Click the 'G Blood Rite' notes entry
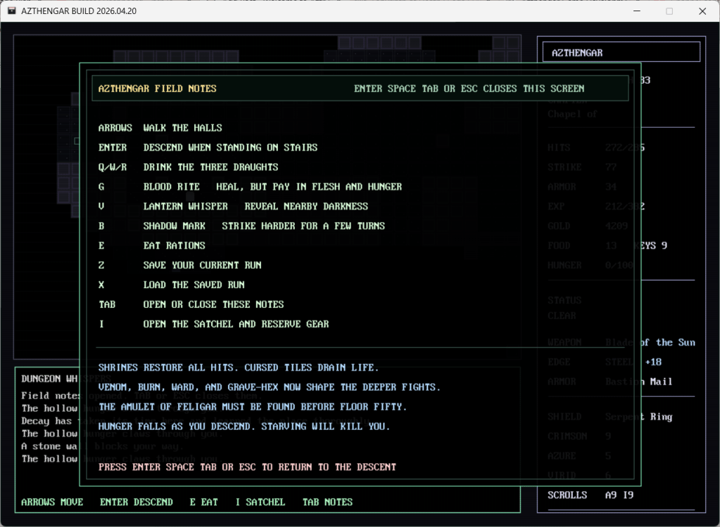The image size is (720, 527). [x=250, y=187]
